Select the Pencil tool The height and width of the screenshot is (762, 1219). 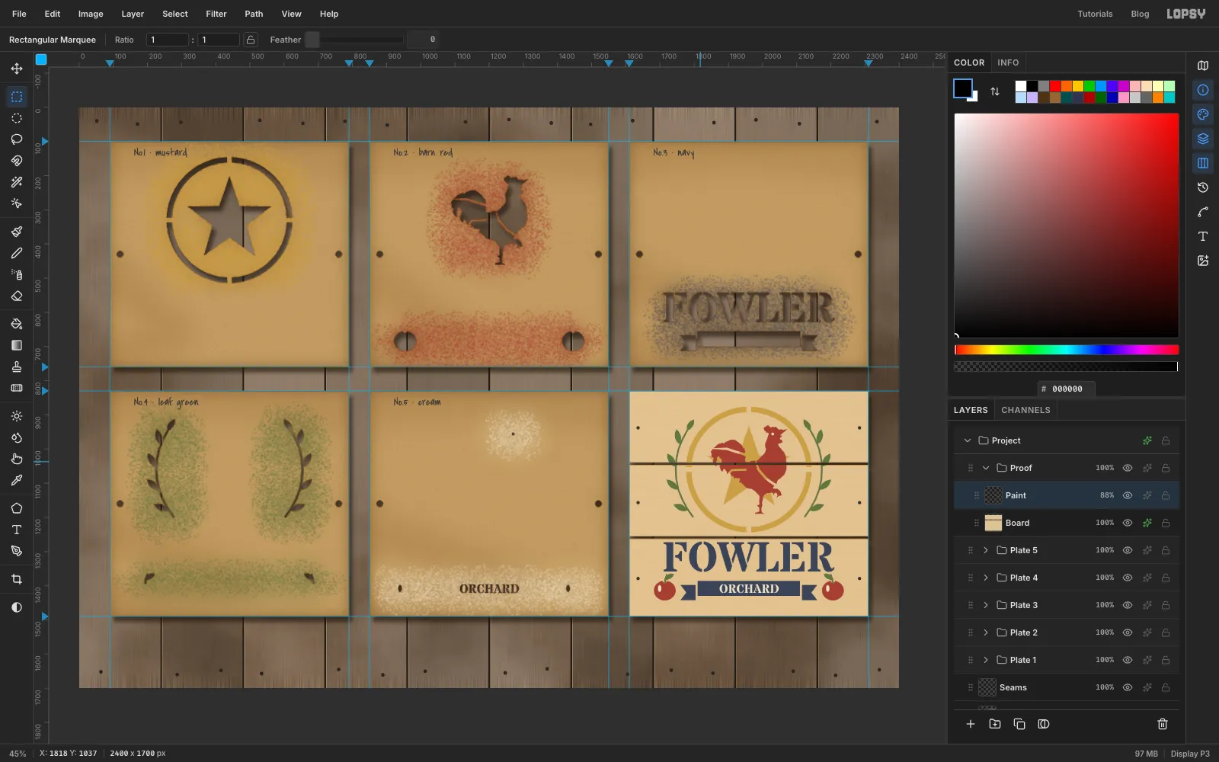pos(17,253)
